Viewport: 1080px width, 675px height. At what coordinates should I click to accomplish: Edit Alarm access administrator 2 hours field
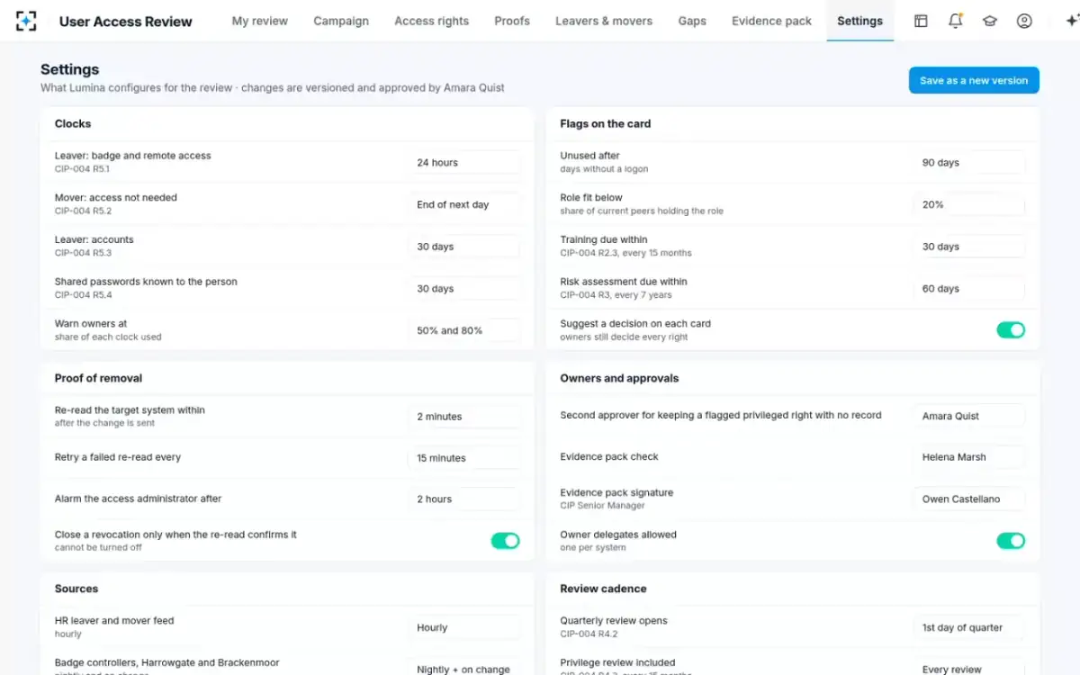tap(464, 499)
